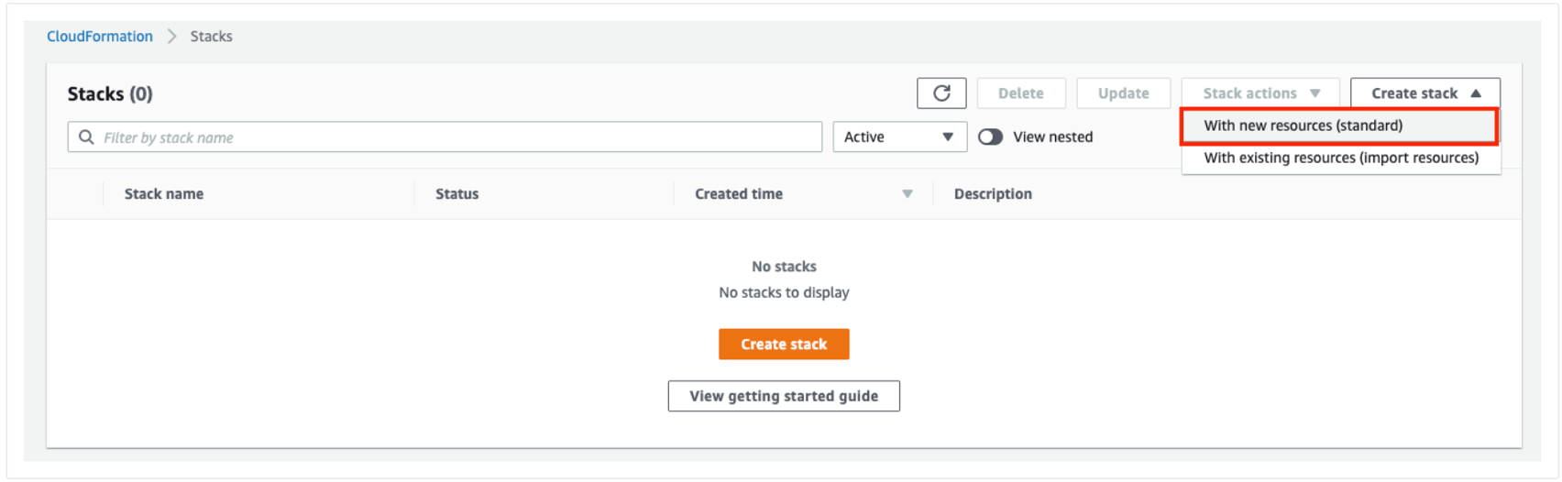Click the Description column header
This screenshot has width=1562, height=482.
tap(993, 194)
